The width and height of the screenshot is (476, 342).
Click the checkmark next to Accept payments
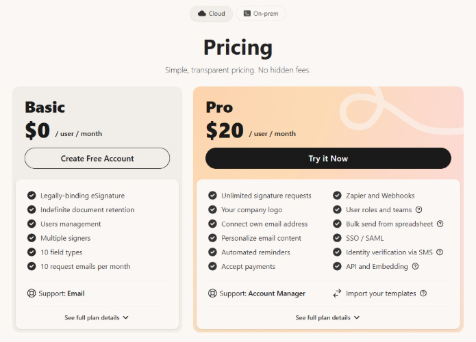(x=212, y=266)
